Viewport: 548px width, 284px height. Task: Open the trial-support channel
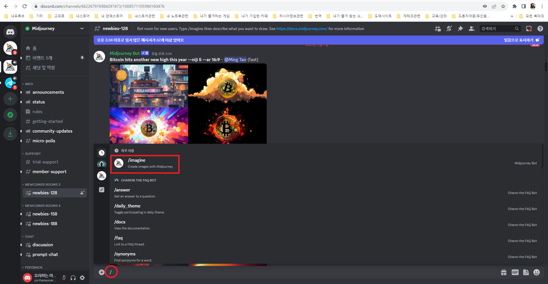pyautogui.click(x=55, y=162)
